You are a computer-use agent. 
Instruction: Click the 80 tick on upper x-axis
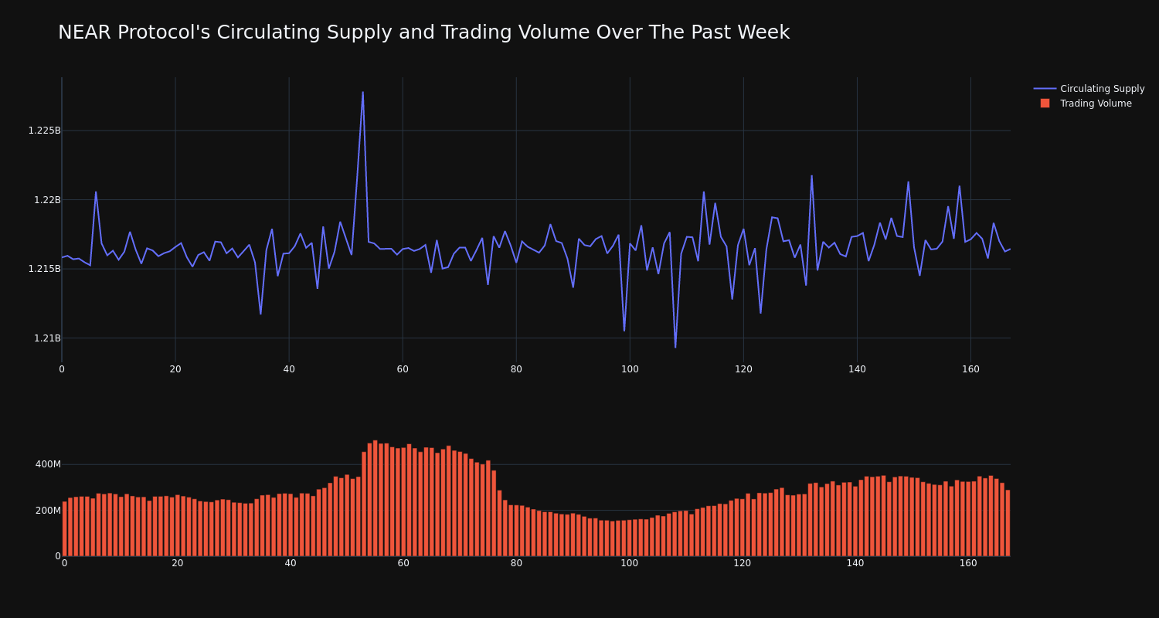click(516, 369)
